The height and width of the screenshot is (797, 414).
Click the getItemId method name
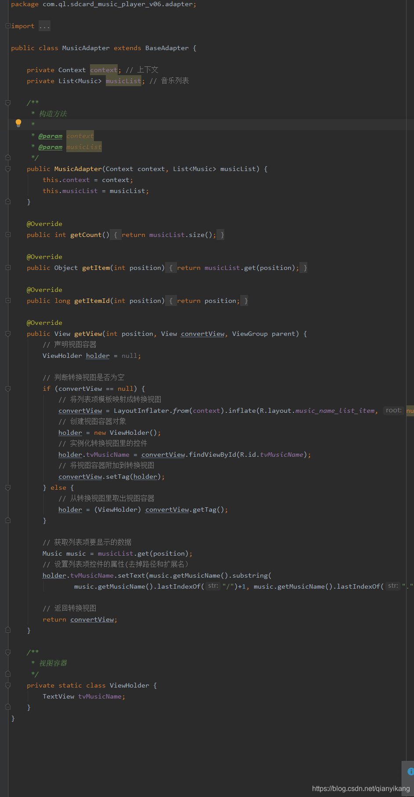coord(92,301)
